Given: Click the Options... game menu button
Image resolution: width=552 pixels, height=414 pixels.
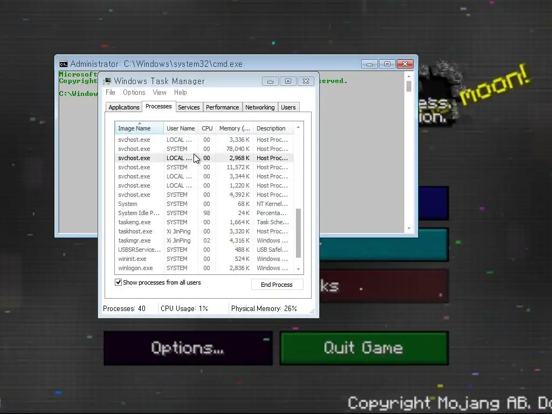Looking at the screenshot, I should point(188,348).
